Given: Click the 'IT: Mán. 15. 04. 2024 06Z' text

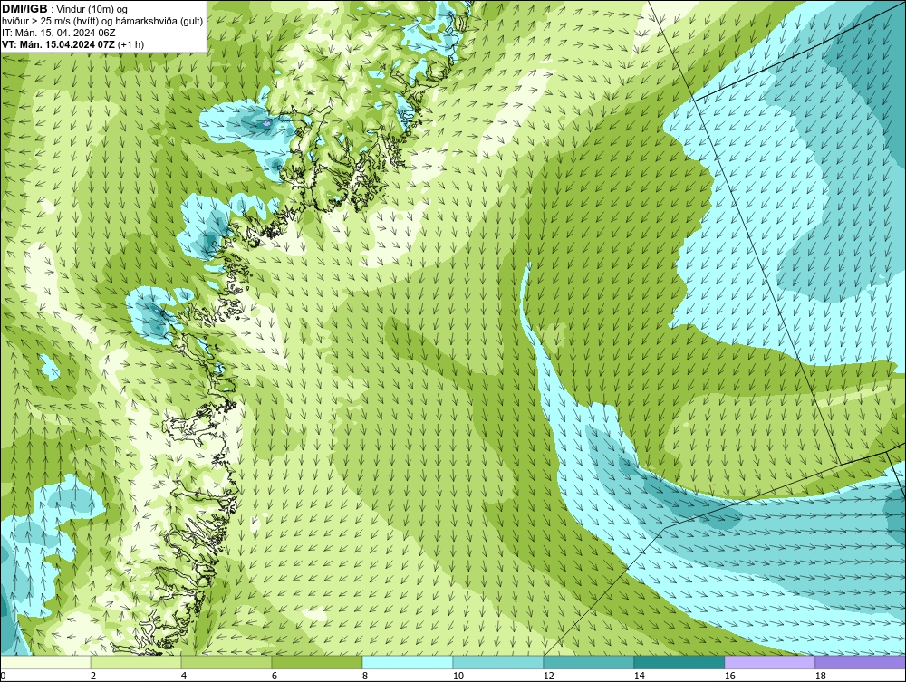Looking at the screenshot, I should pos(58,33).
